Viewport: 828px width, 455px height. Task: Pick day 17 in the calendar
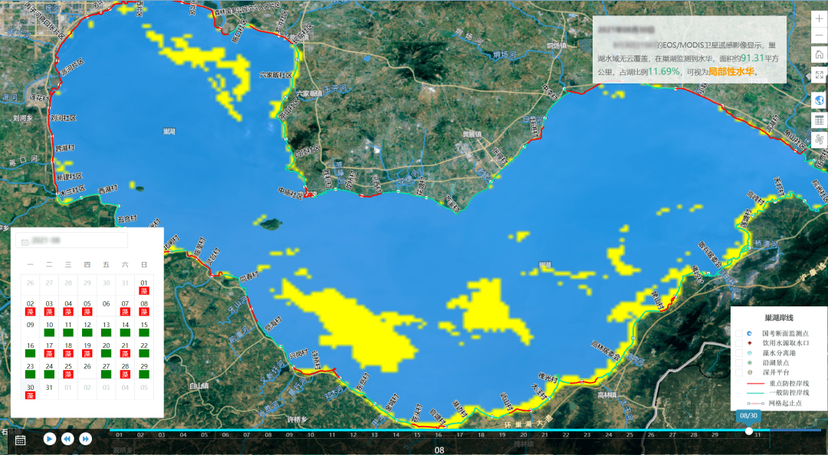pyautogui.click(x=49, y=349)
